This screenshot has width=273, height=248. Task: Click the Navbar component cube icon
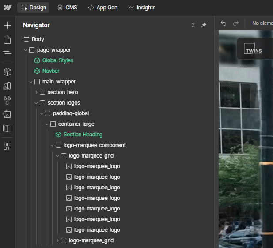37,71
